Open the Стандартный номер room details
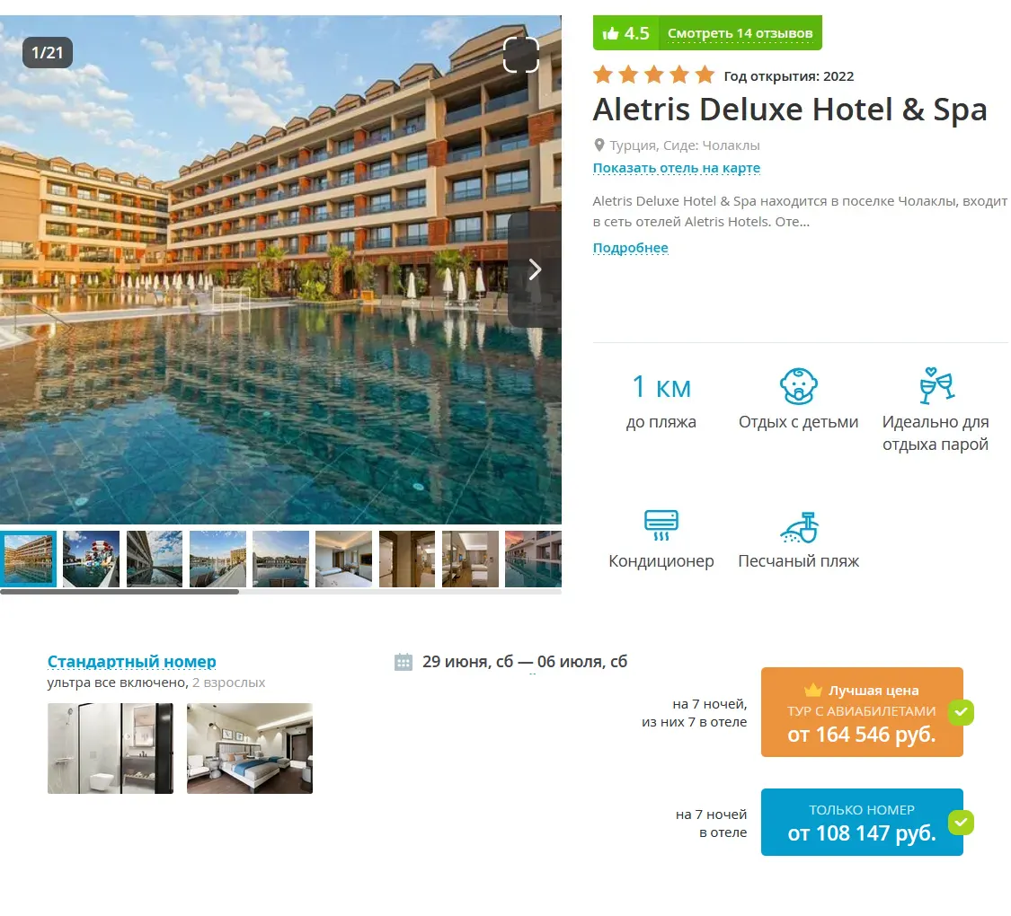The width and height of the screenshot is (1011, 916). 131,662
